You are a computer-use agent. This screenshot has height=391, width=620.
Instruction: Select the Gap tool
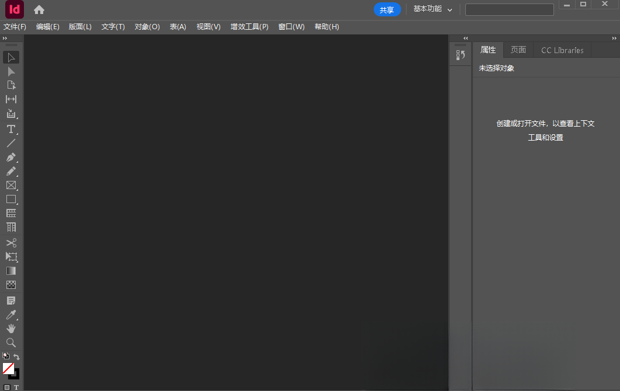(x=11, y=99)
